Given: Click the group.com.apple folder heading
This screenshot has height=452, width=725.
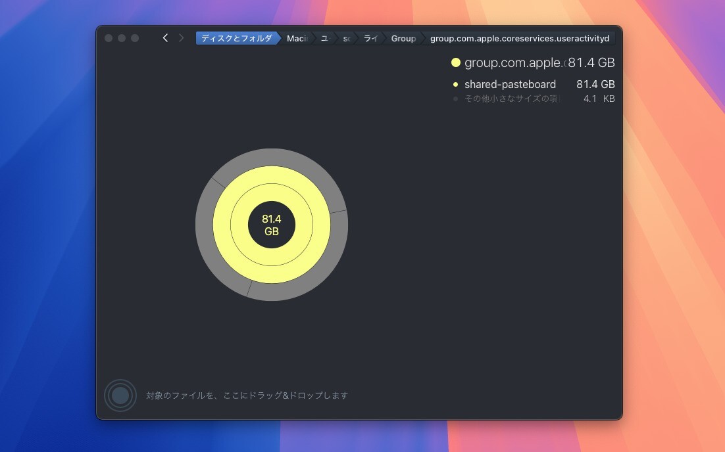Looking at the screenshot, I should (514, 63).
